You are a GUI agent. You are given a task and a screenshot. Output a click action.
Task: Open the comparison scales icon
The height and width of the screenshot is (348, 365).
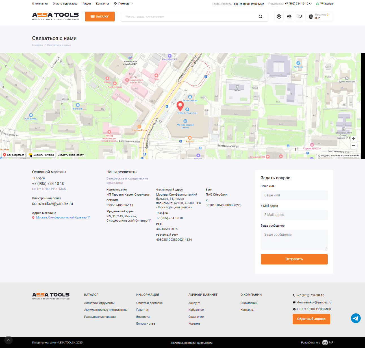[x=289, y=17]
